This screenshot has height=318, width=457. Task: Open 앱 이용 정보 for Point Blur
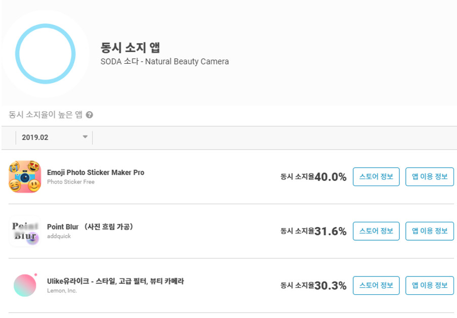tap(430, 231)
